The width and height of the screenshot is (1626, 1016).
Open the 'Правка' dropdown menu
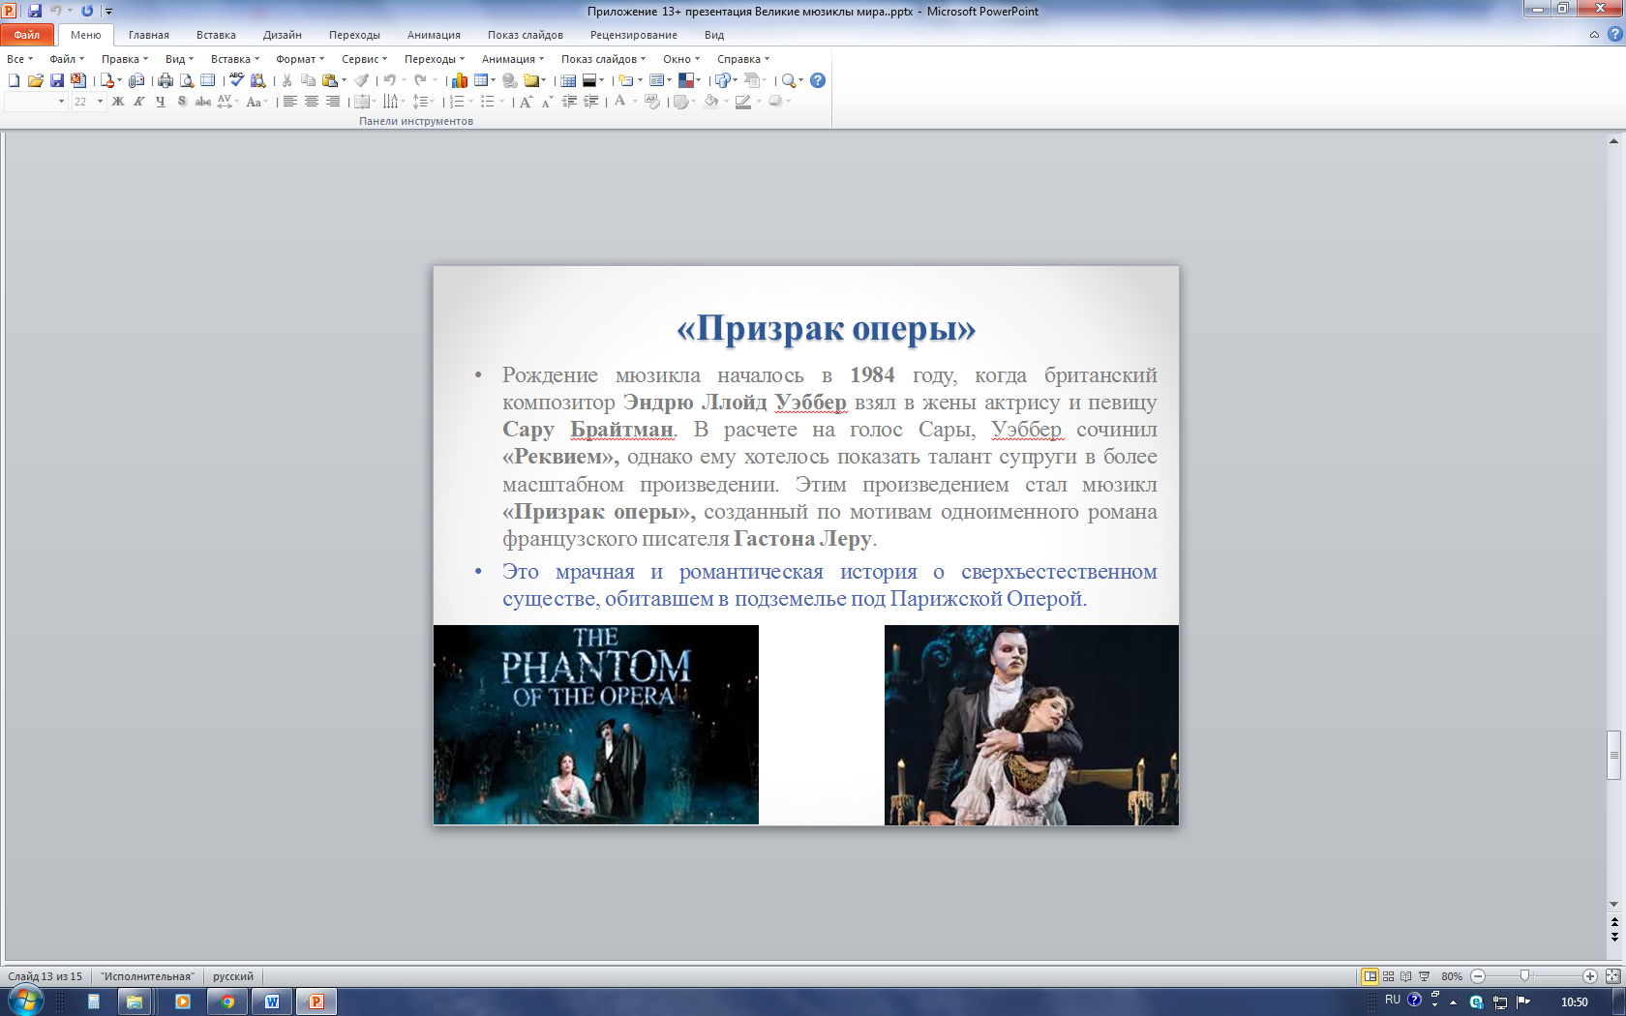tap(125, 59)
